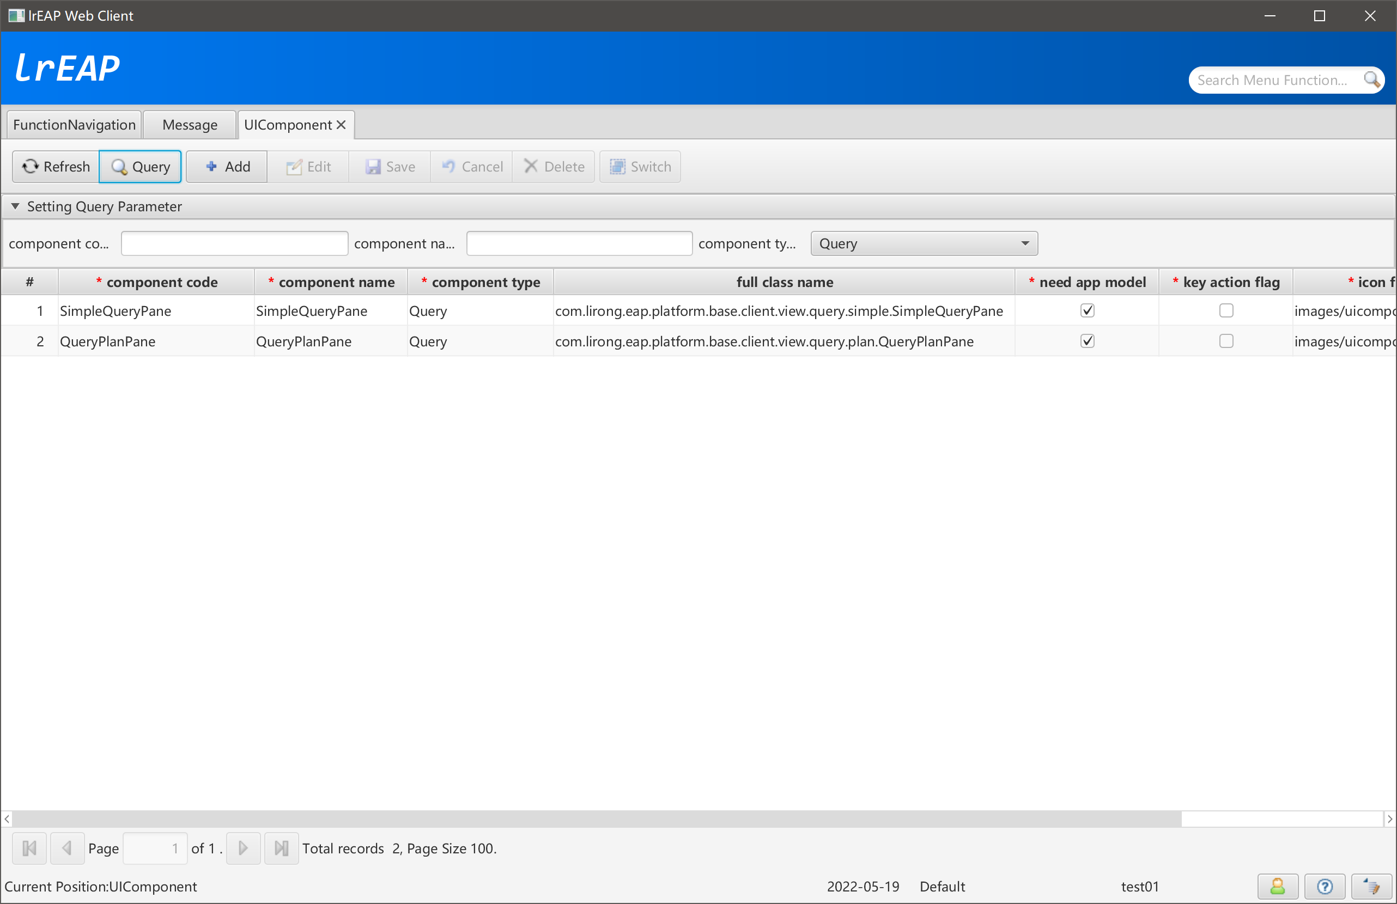Screen dimensions: 1397x904
Task: Go to last page of results
Action: tap(282, 848)
